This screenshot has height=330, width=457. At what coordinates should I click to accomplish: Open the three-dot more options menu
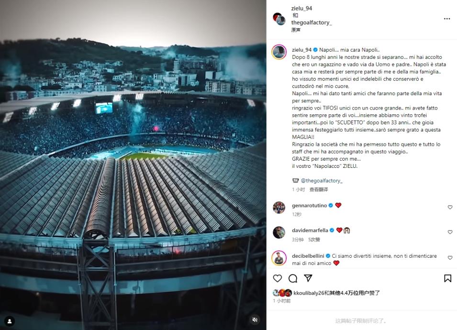447,19
